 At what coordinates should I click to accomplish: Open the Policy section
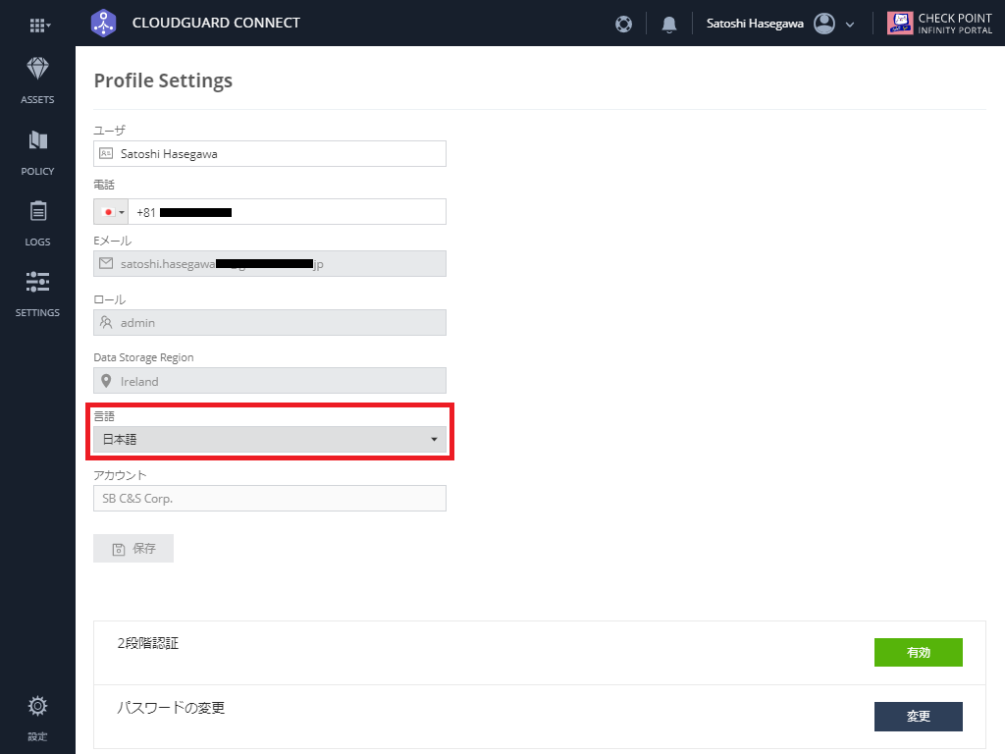37,152
